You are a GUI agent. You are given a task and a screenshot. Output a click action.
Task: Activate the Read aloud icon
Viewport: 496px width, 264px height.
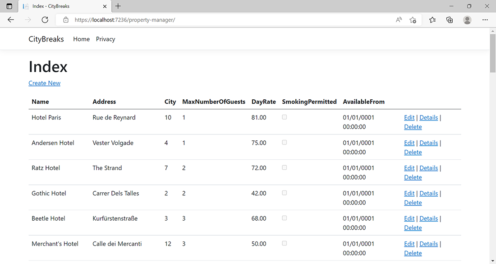(399, 19)
